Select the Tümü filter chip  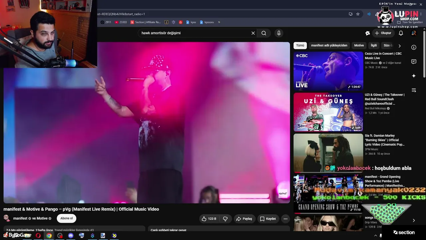[x=300, y=46]
